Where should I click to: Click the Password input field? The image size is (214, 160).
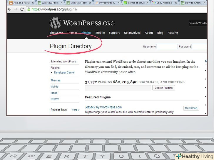pyautogui.click(x=199, y=46)
